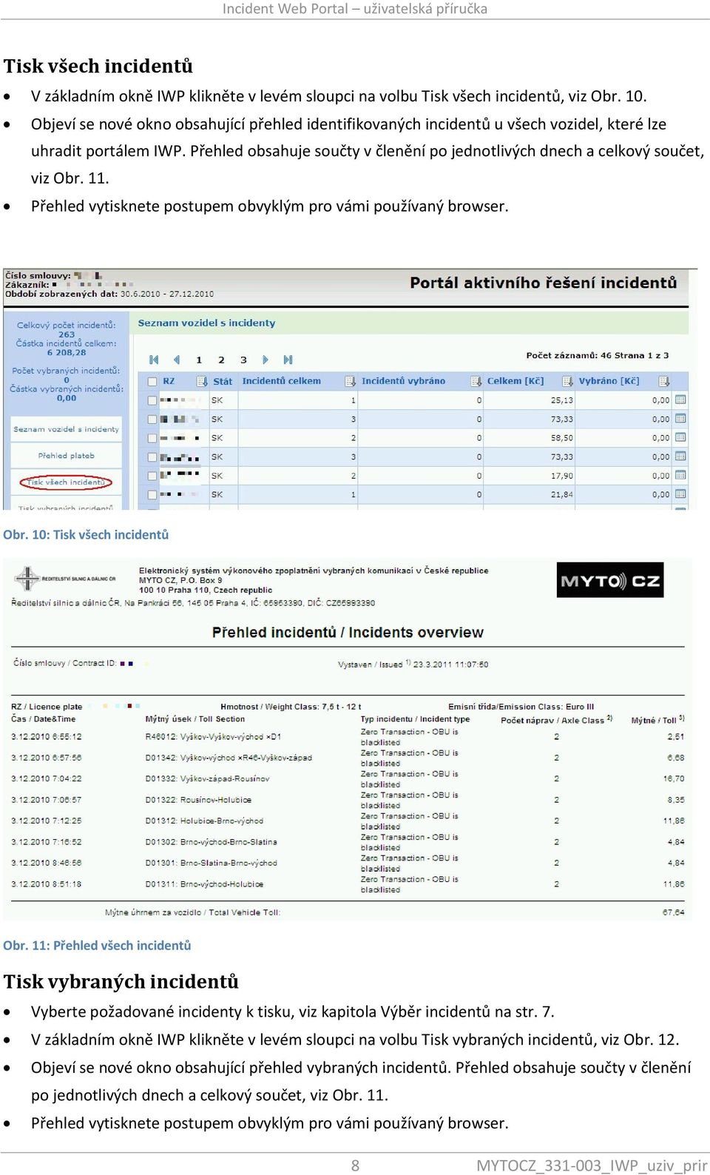Click the RZ column header
The height and width of the screenshot is (1175, 710).
pyautogui.click(x=169, y=381)
